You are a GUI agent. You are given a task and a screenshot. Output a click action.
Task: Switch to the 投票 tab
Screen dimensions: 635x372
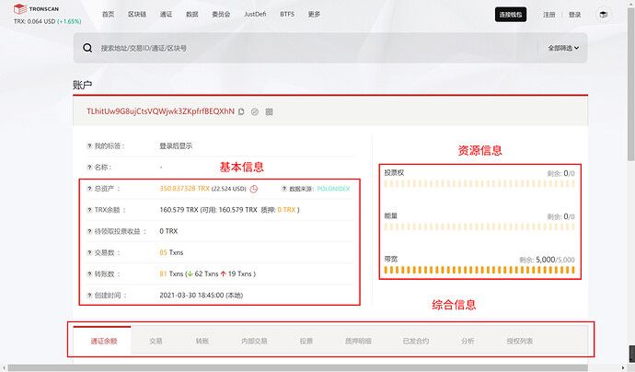[x=306, y=342]
